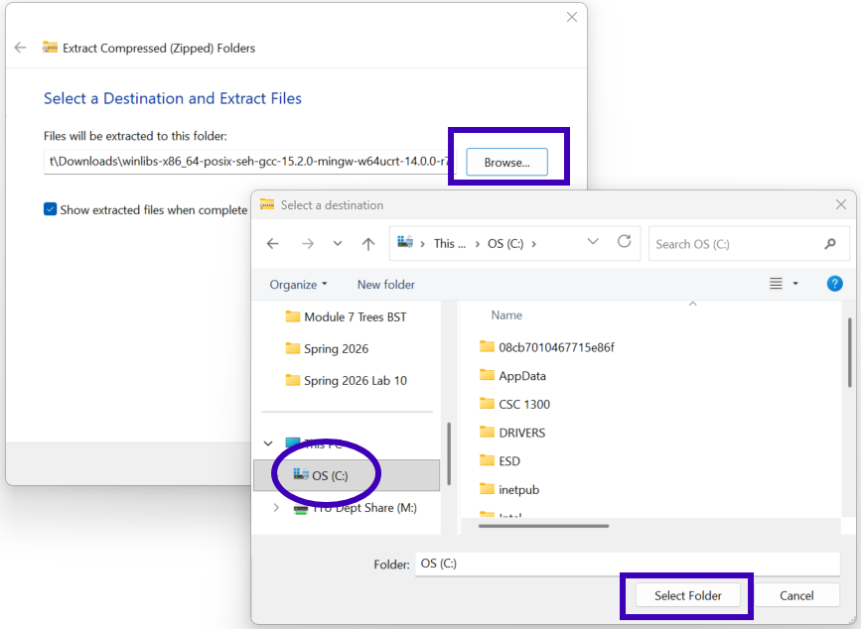Confirm with the Select Folder button
This screenshot has height=629, width=861.
point(687,595)
